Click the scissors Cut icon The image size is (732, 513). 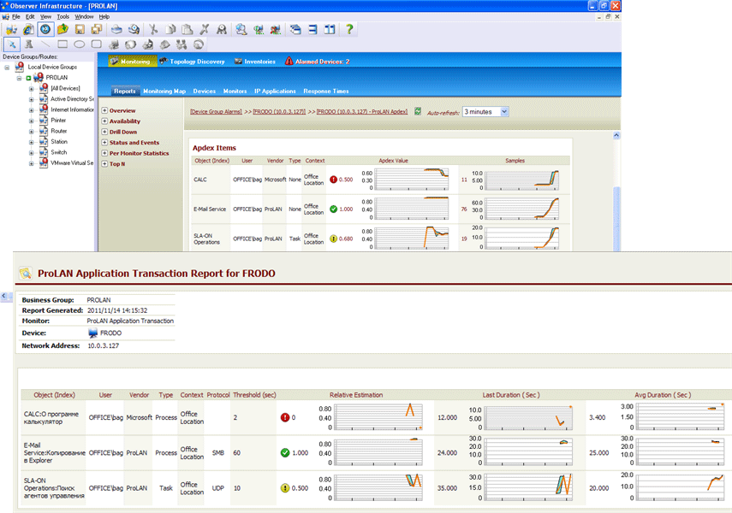coord(153,29)
